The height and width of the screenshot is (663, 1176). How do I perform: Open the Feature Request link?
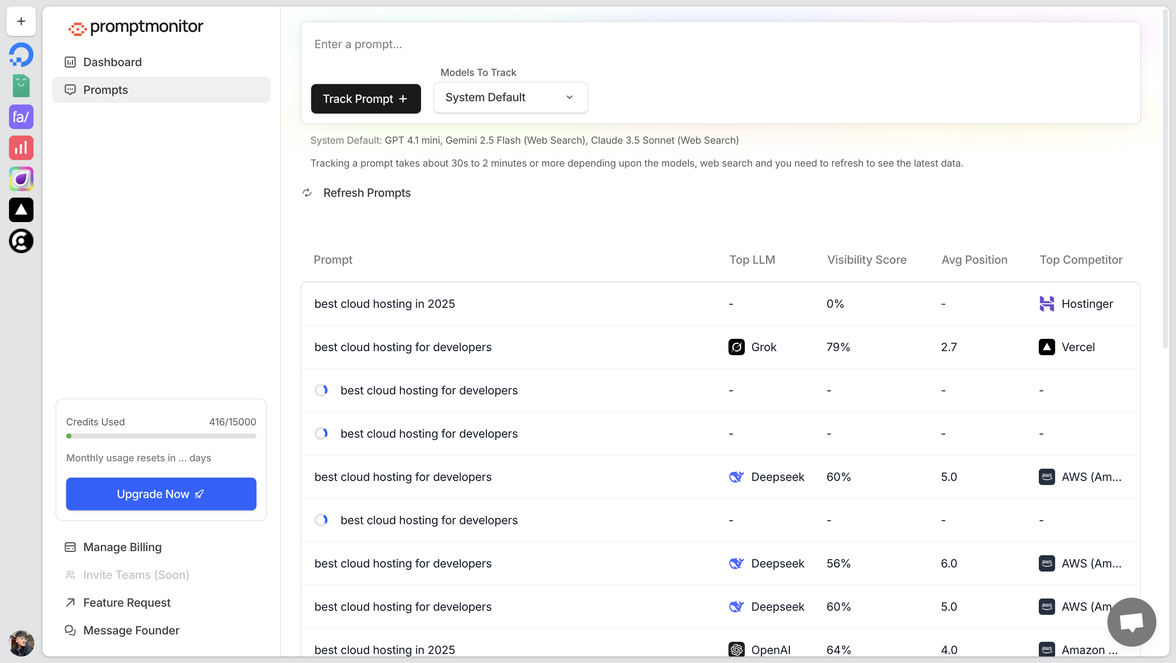(127, 602)
